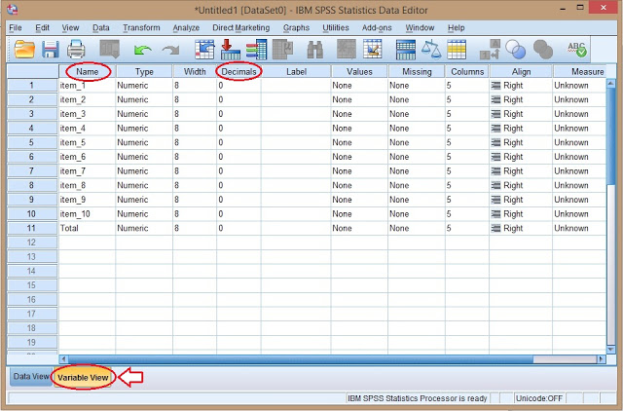This screenshot has height=411, width=623.
Task: Select row header number 11
Action: click(x=32, y=228)
